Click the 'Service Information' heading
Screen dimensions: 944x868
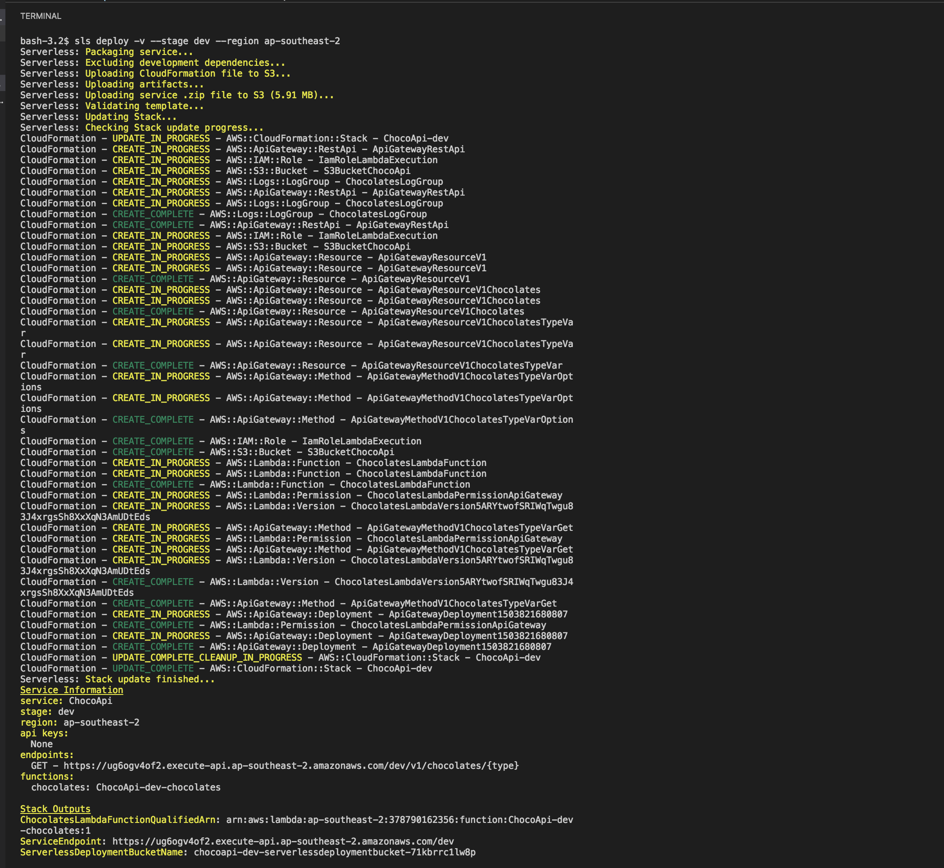[71, 689]
